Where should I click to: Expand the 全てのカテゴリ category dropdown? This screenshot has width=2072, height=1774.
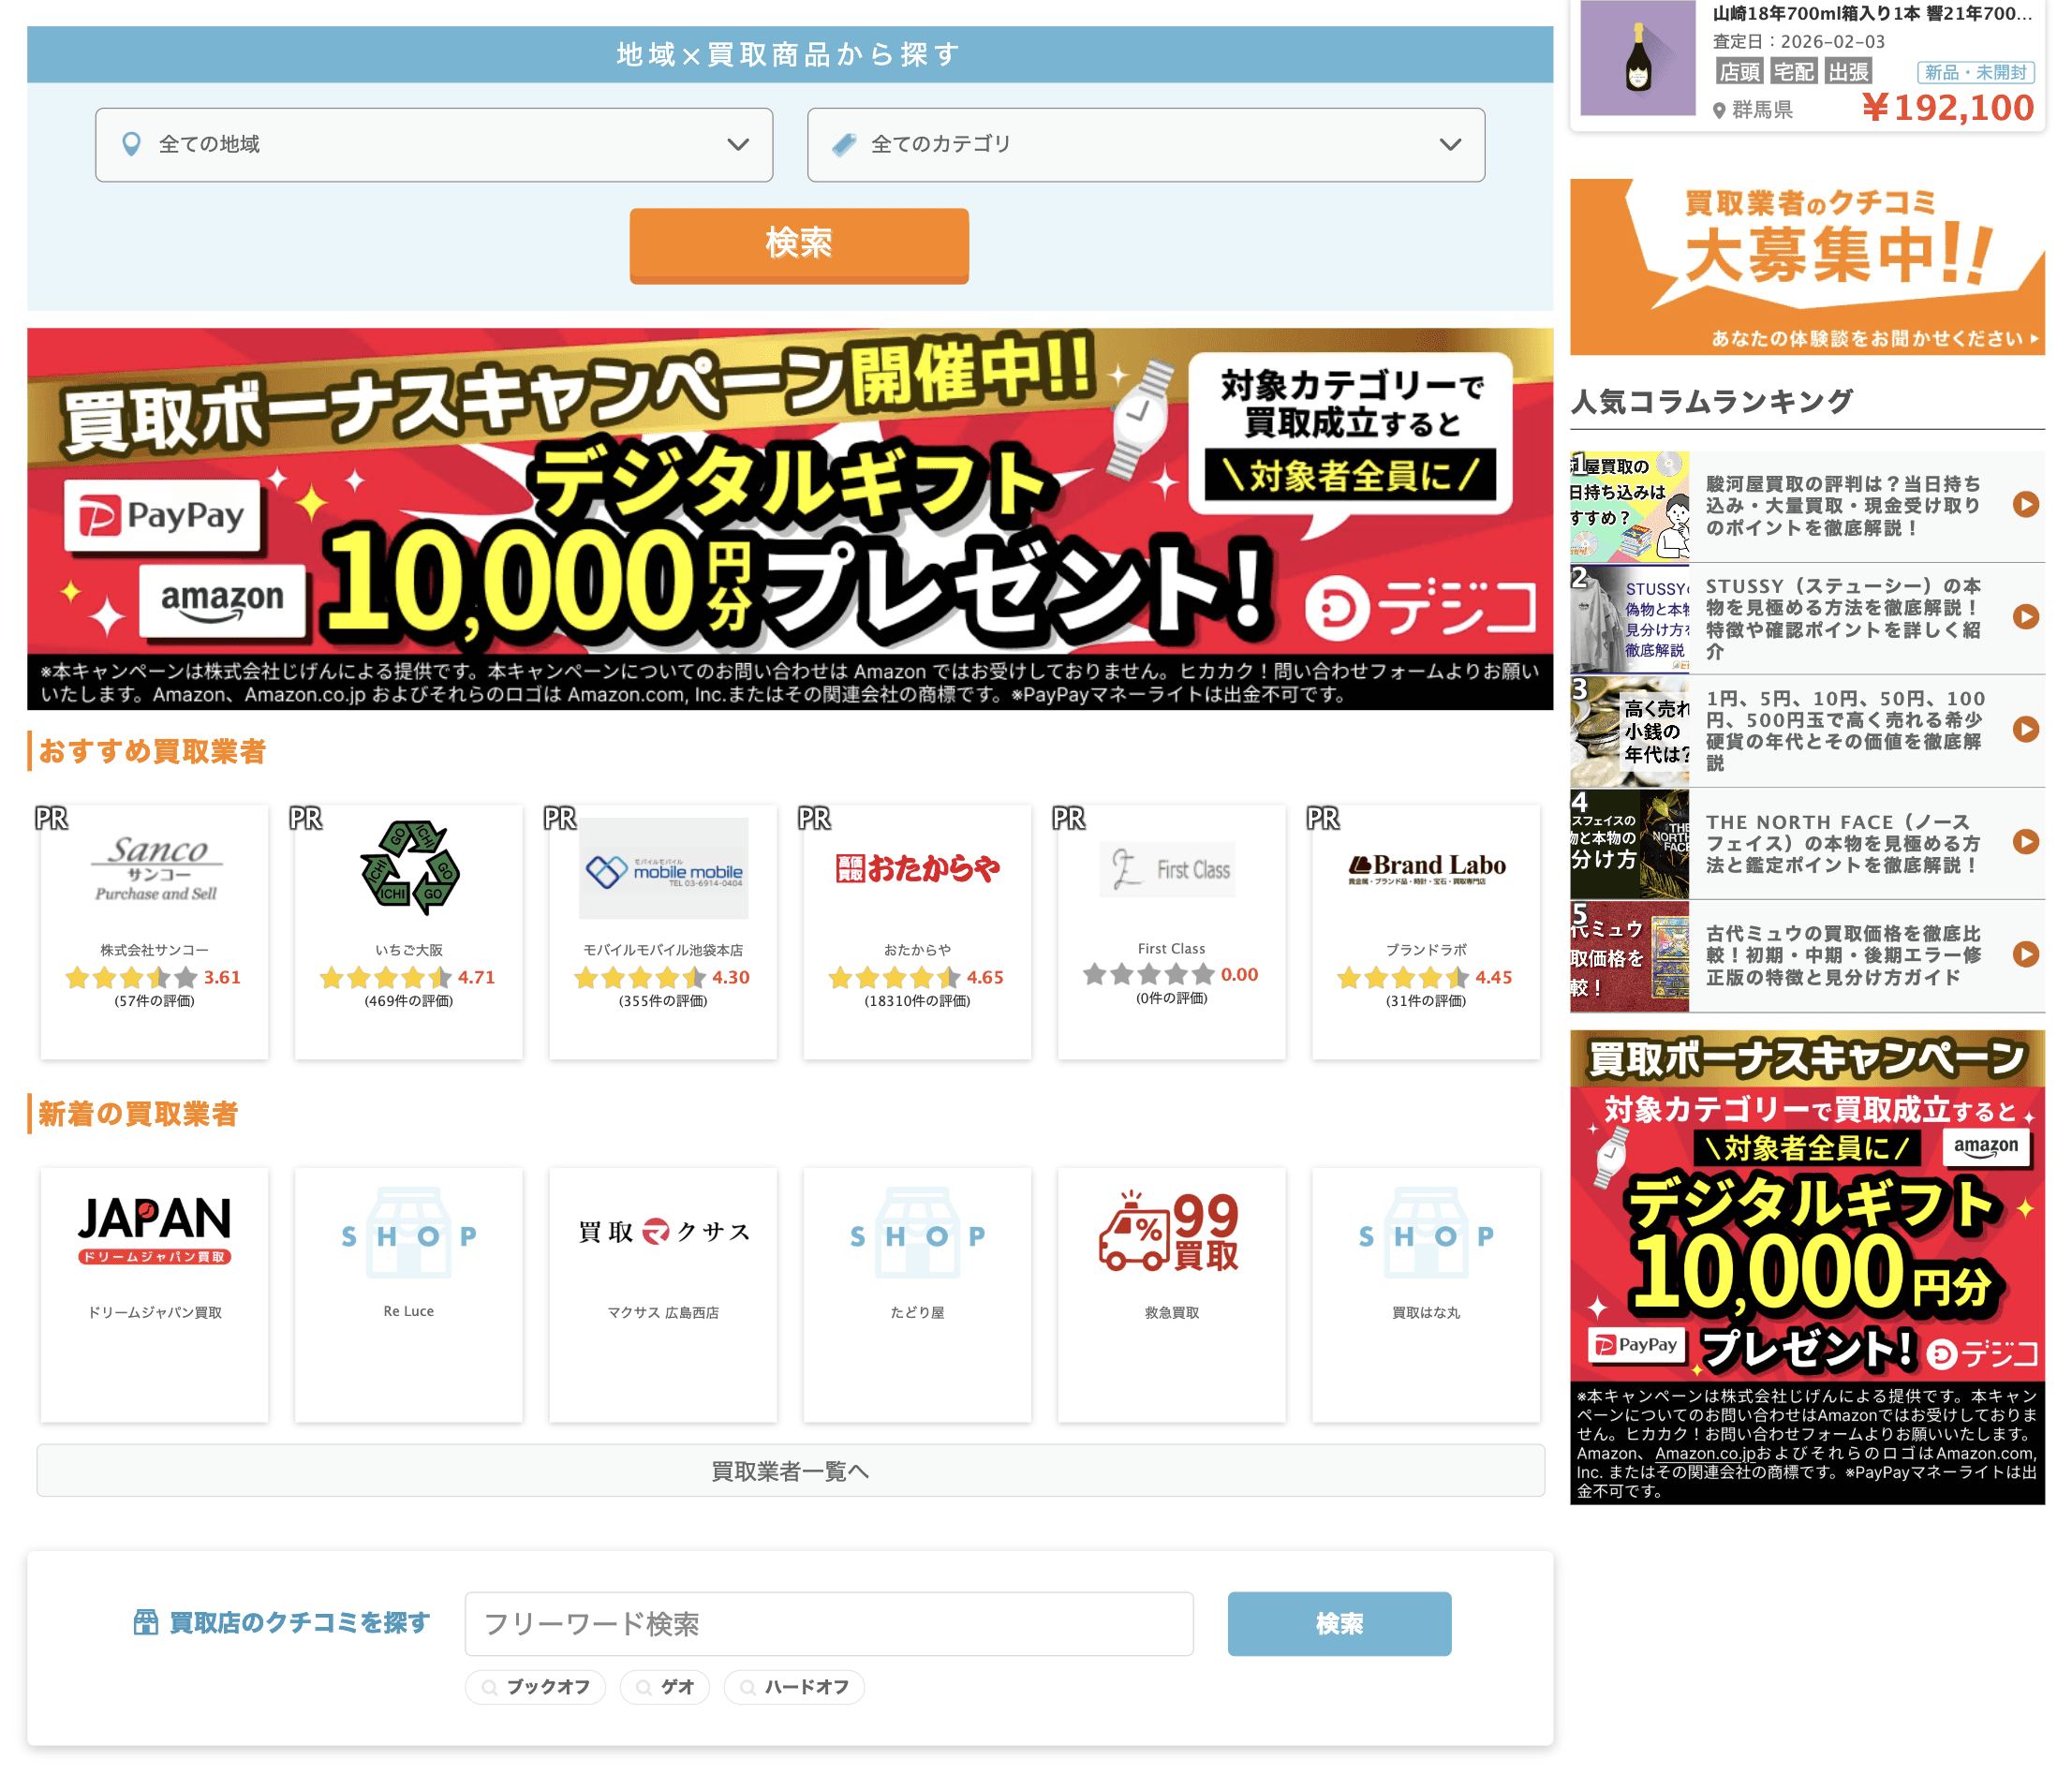pos(1145,145)
